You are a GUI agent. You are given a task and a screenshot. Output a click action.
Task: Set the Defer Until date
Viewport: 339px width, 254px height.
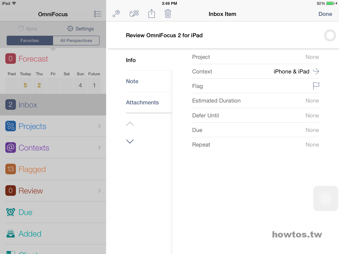point(256,115)
